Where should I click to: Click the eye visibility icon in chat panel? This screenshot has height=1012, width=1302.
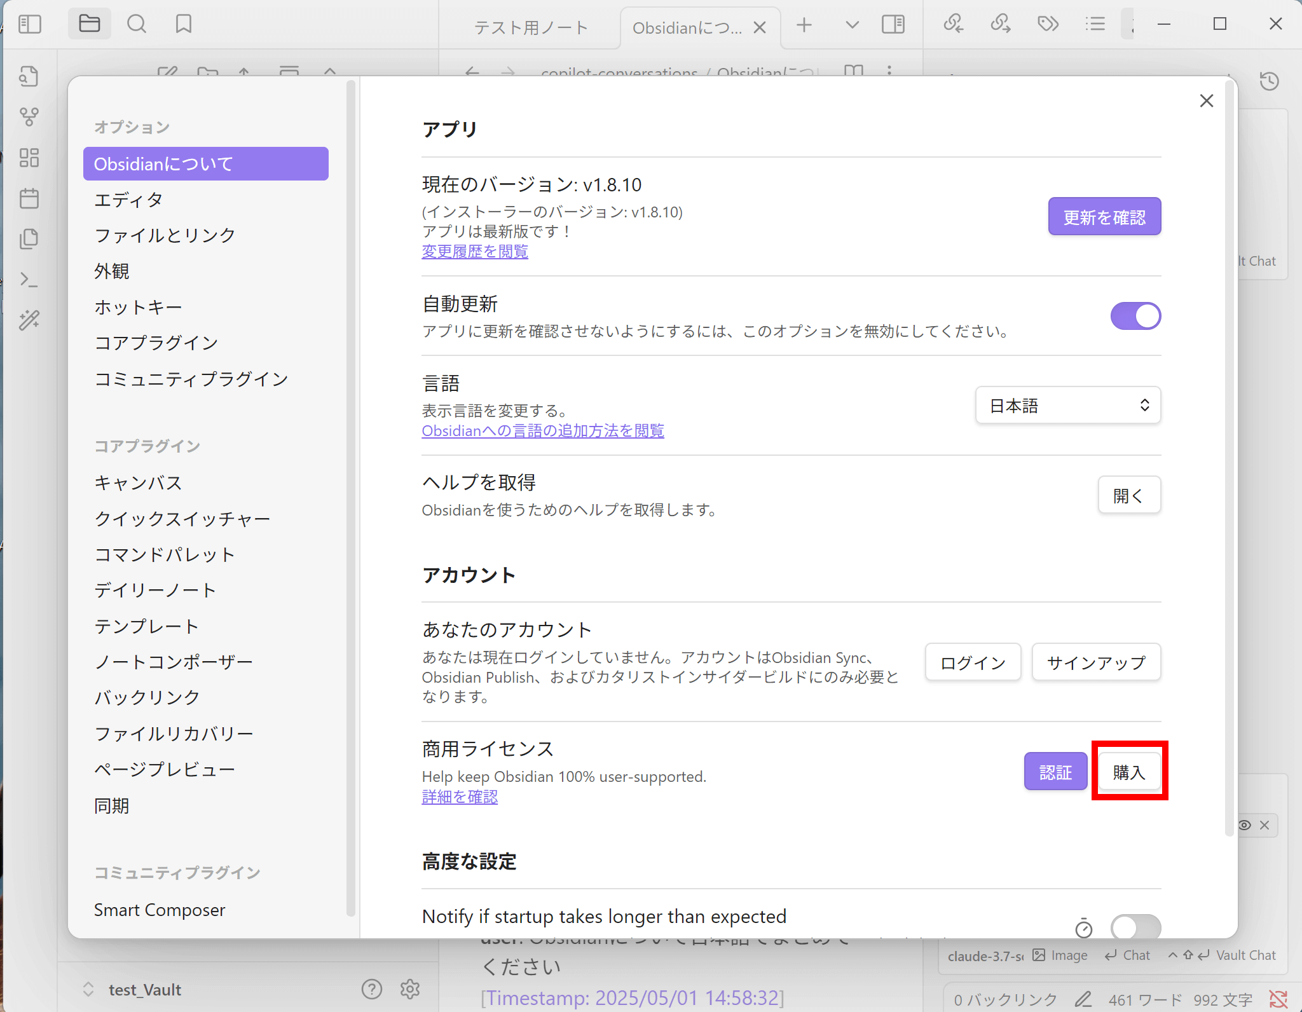coord(1245,825)
